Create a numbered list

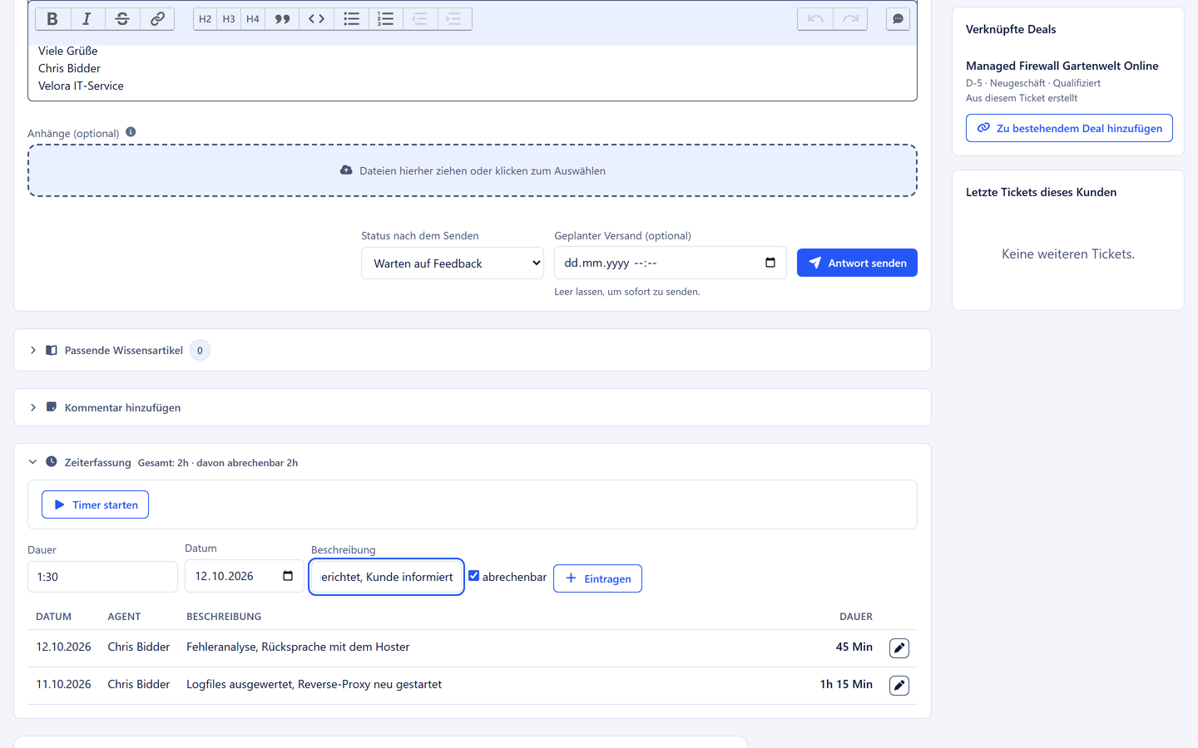[385, 19]
